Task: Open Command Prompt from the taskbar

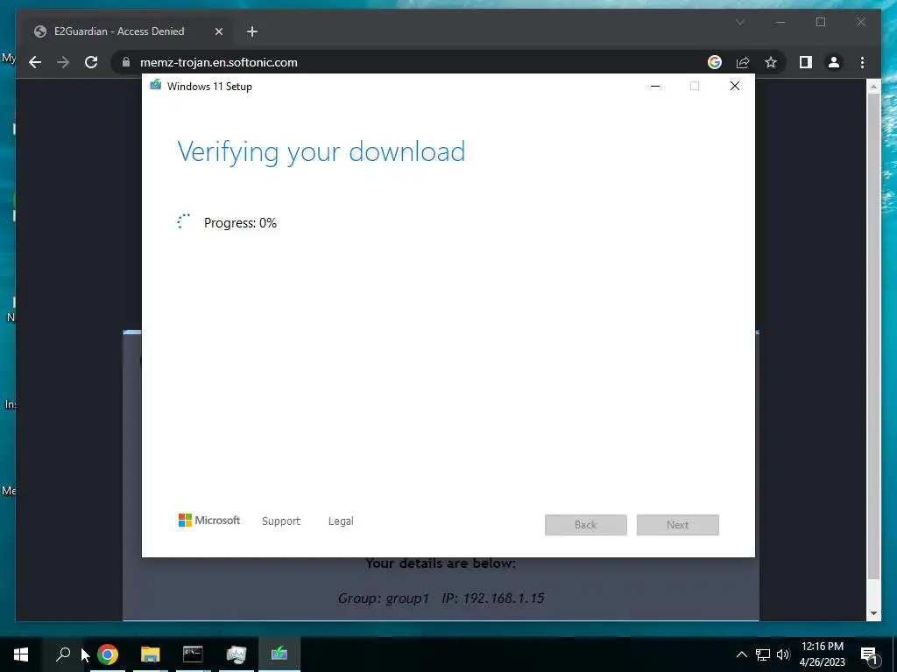Action: 193,654
